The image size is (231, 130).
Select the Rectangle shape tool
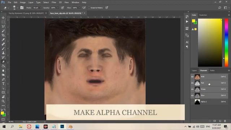pos(3,92)
